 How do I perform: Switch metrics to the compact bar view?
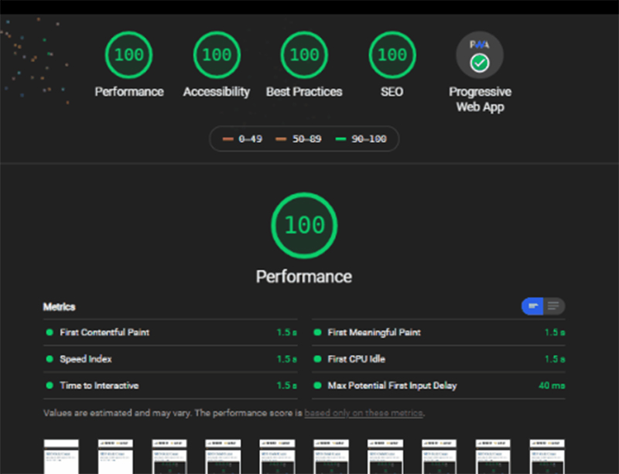point(533,306)
